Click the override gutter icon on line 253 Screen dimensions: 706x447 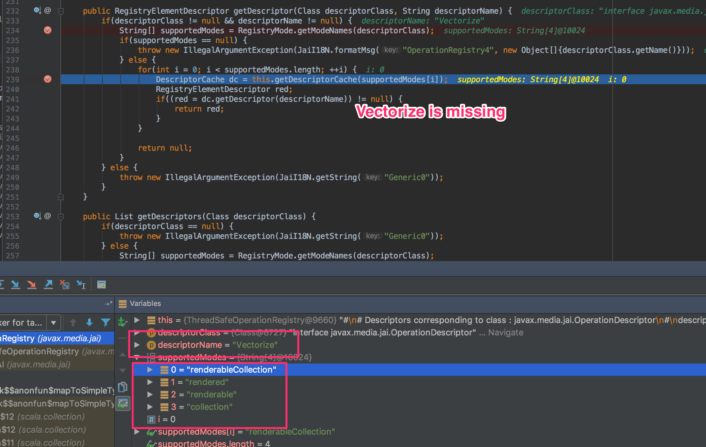click(38, 216)
